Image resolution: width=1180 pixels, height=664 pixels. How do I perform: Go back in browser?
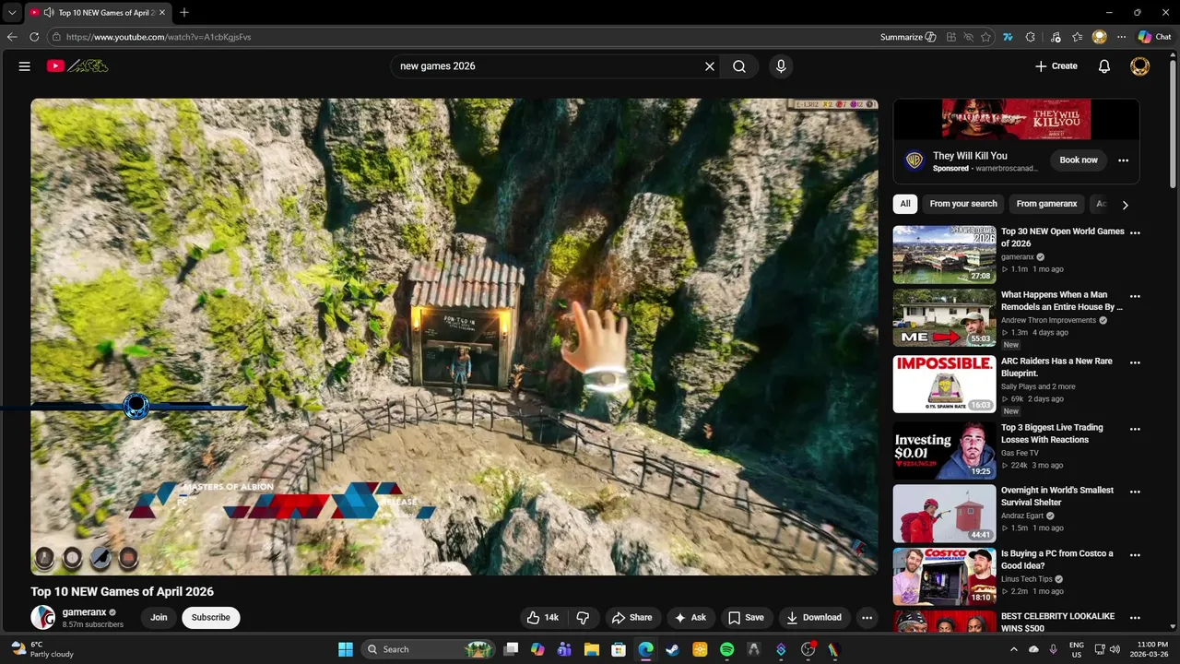(12, 37)
